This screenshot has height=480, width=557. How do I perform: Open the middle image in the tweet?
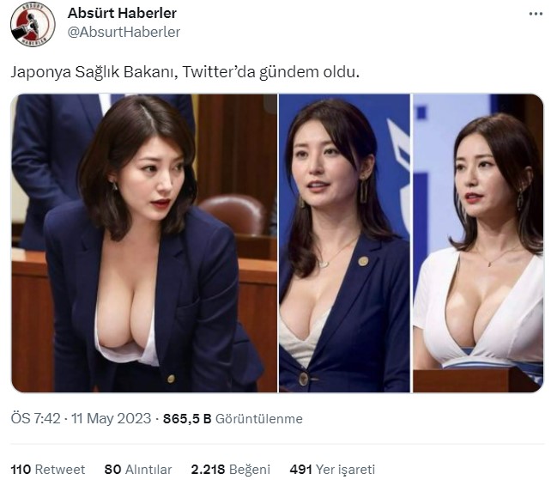point(344,243)
